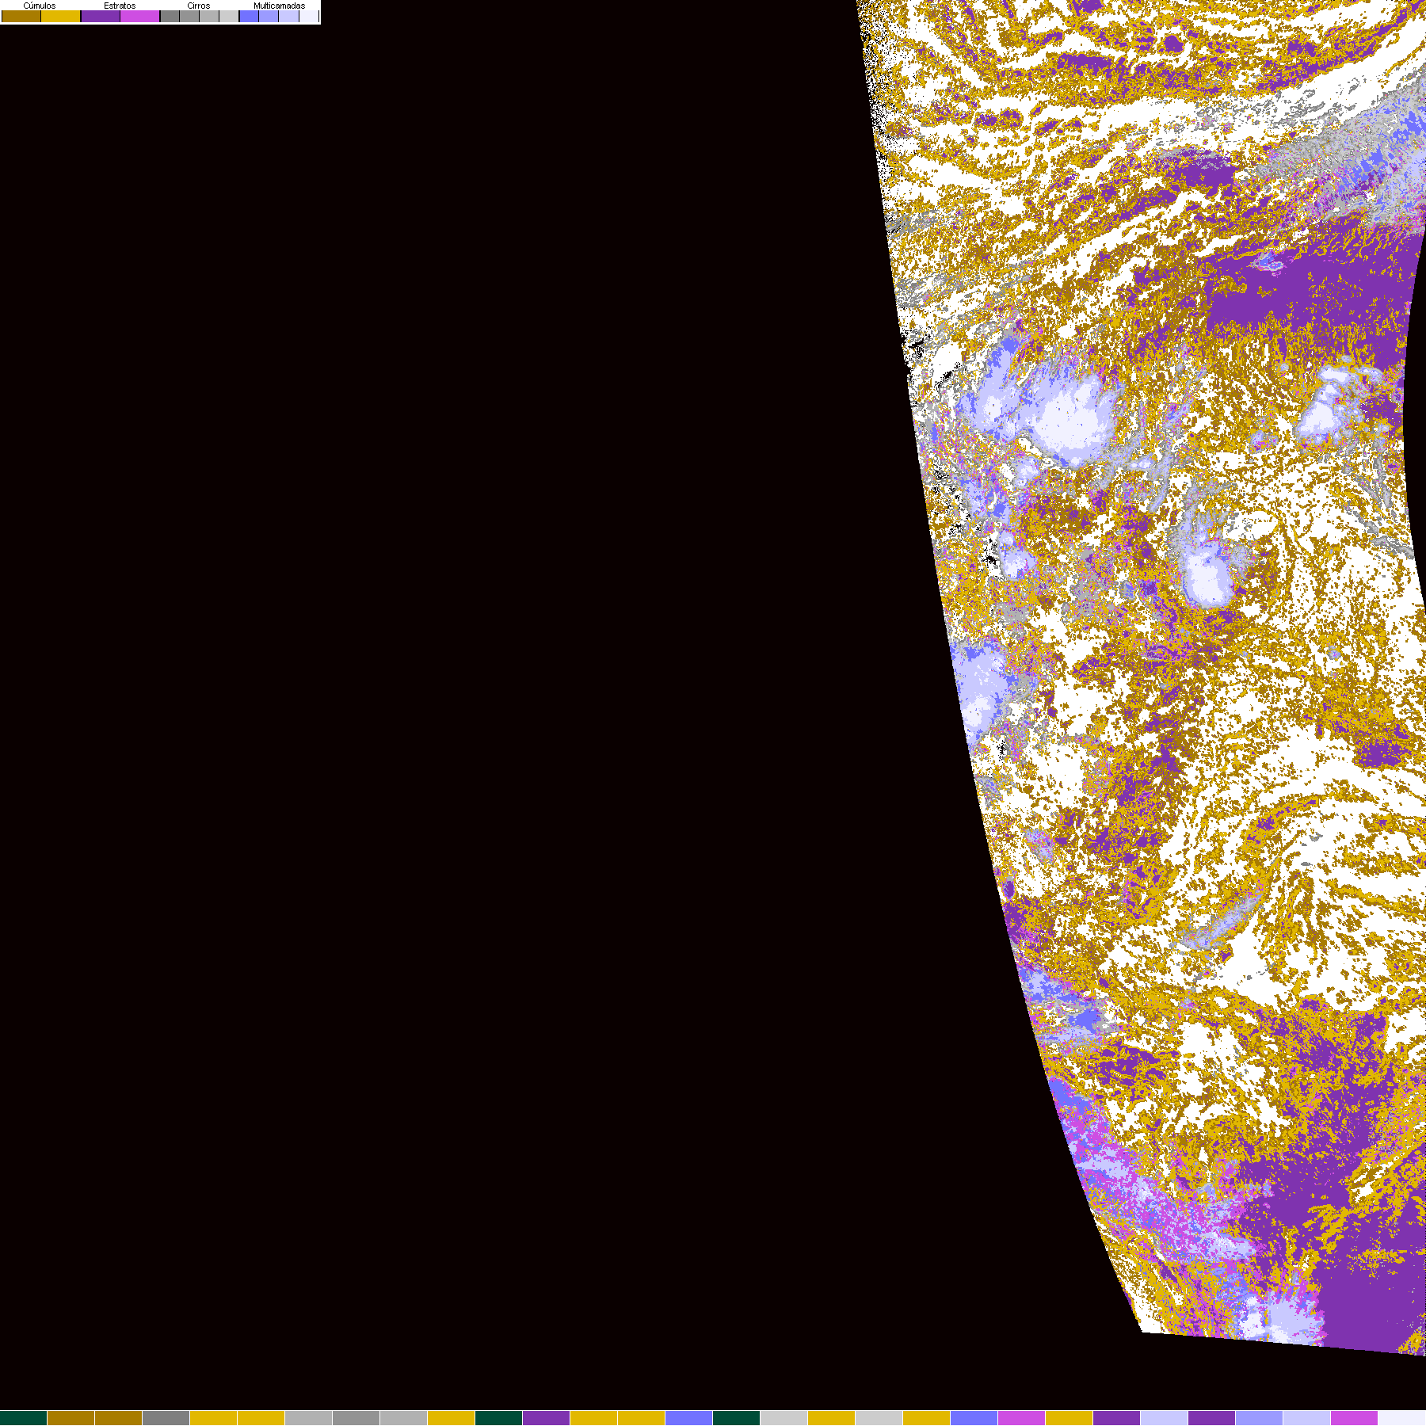
Task: Choose the lightest grey Cirros legend swatch
Action: point(229,16)
